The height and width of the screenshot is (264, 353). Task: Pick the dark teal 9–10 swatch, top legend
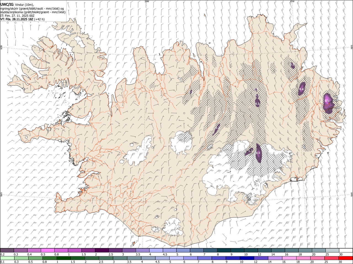point(237,250)
